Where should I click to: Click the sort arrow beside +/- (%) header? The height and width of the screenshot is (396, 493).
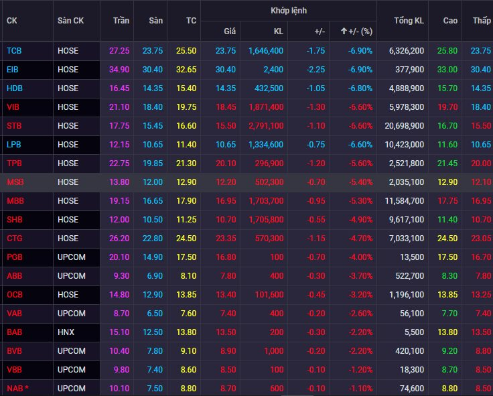click(x=344, y=31)
